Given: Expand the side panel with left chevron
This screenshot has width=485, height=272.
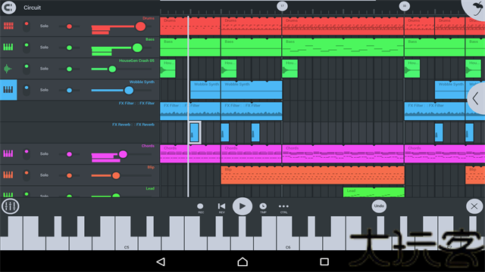Looking at the screenshot, I should [x=477, y=99].
